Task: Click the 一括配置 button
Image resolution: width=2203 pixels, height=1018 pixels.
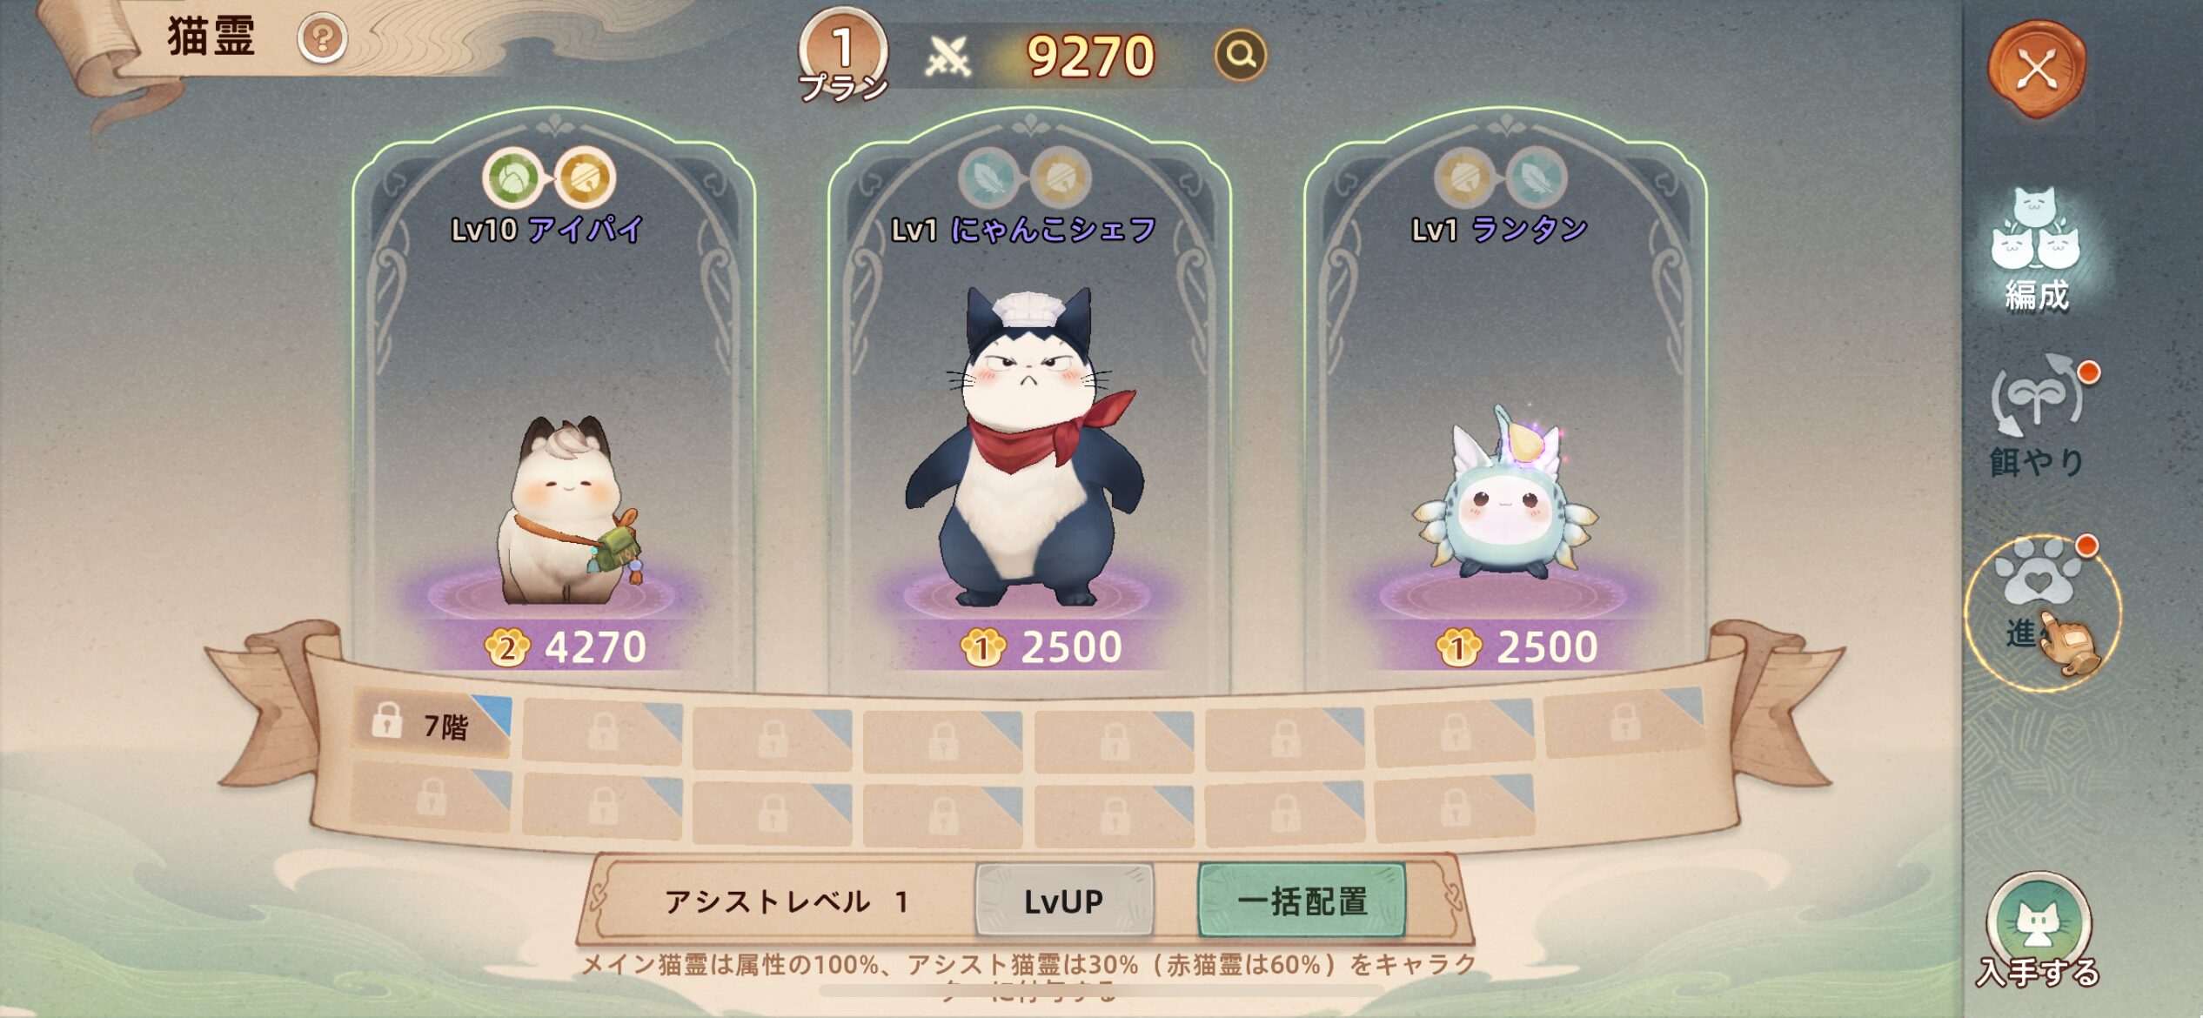Action: pos(1302,901)
